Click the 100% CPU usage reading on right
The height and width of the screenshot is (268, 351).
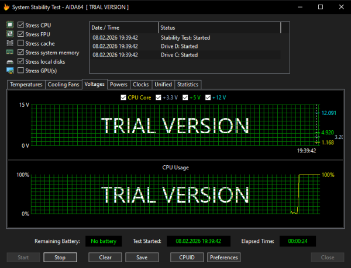328,175
